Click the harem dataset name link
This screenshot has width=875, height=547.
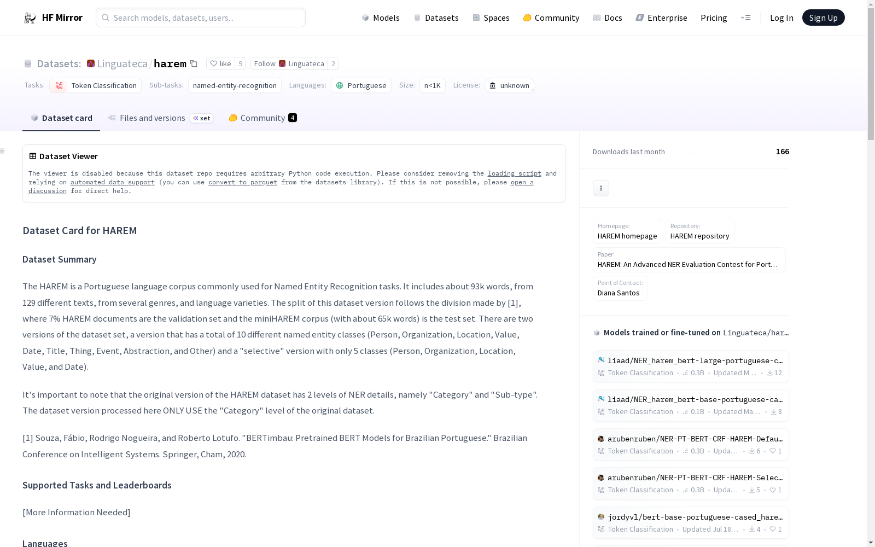coord(170,63)
